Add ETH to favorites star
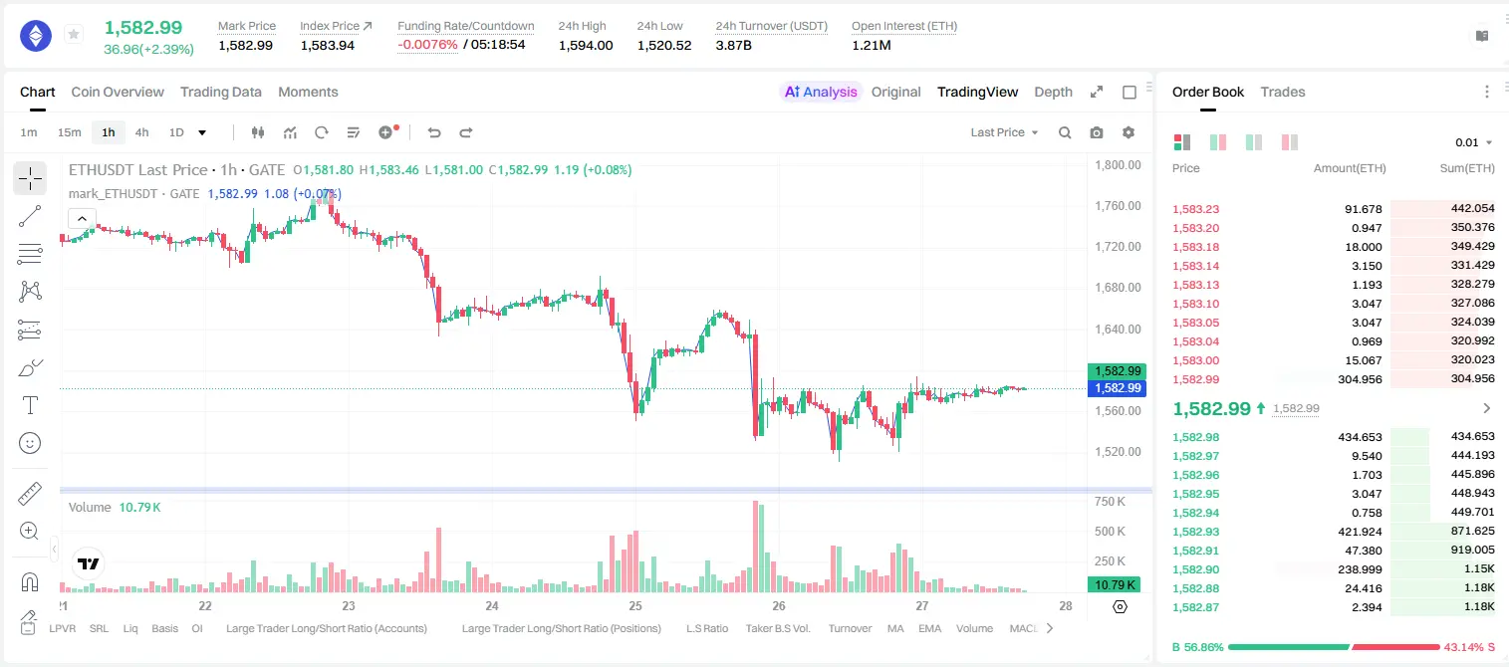The height and width of the screenshot is (667, 1509). point(74,35)
